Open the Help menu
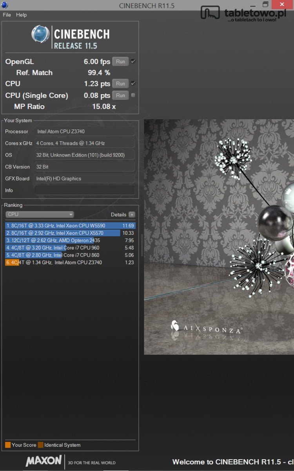This screenshot has width=294, height=471. 21,15
